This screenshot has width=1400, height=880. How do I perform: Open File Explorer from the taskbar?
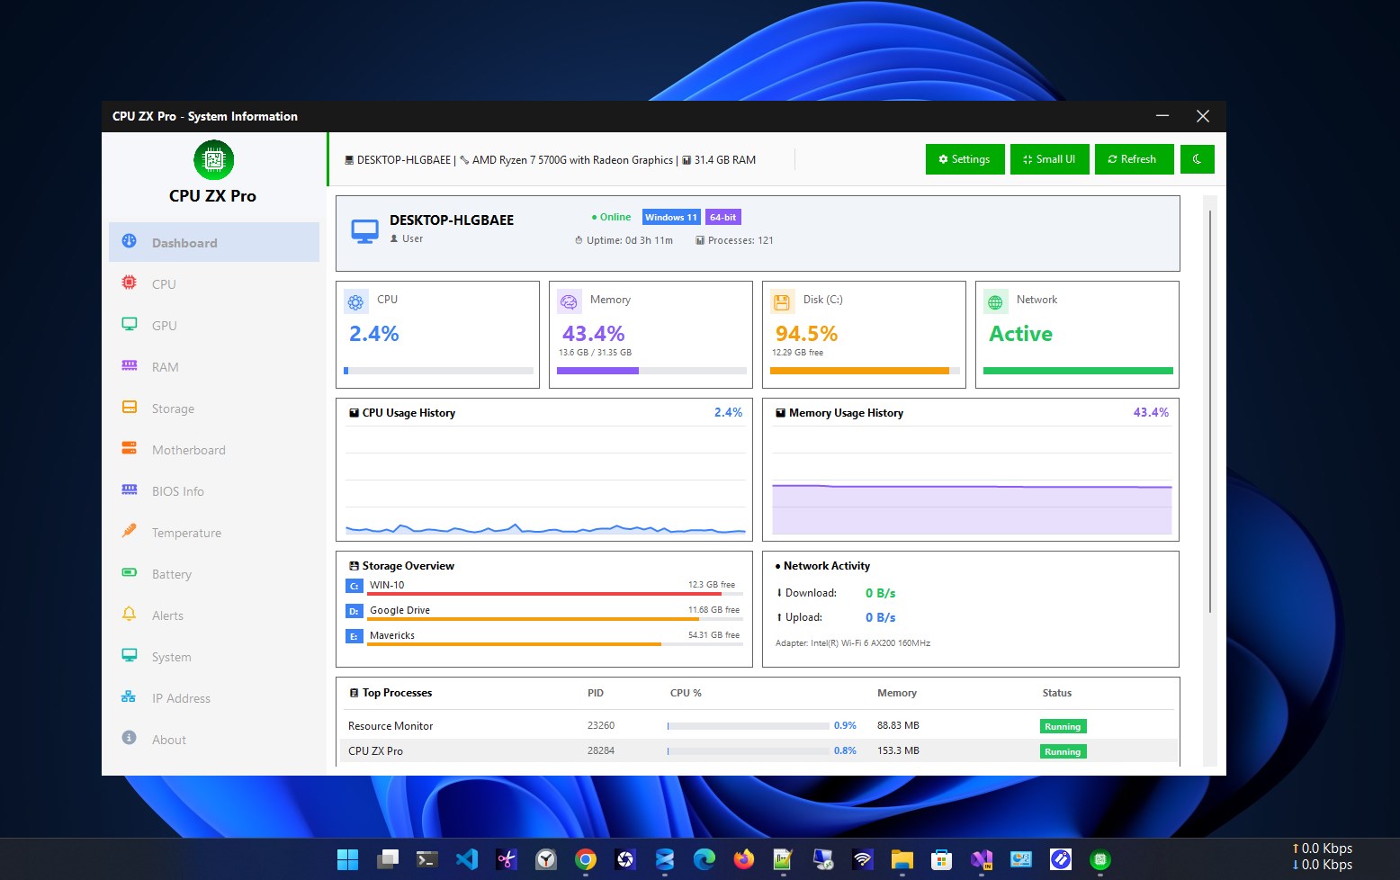(902, 859)
